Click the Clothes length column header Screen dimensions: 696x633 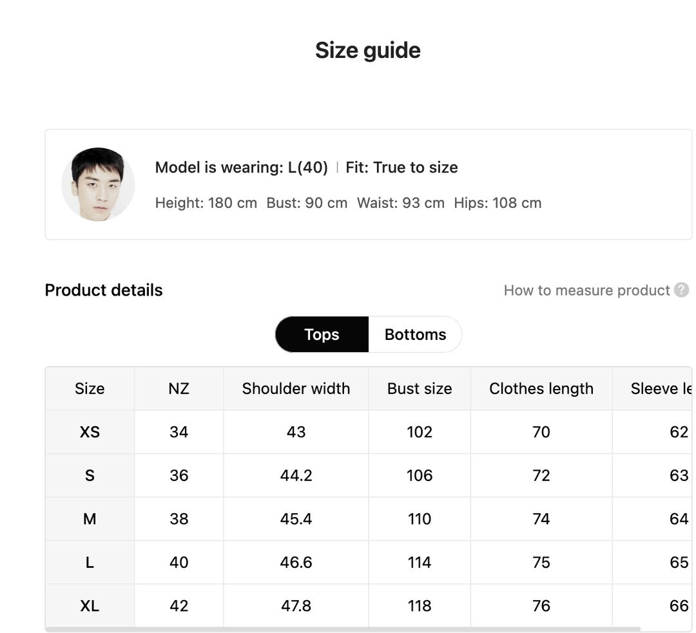tap(541, 388)
